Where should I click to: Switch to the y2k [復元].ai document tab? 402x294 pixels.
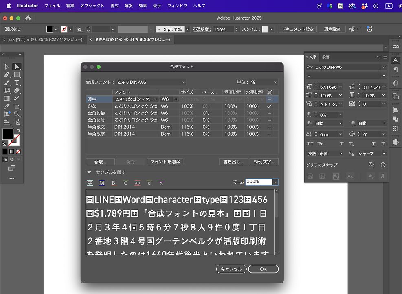click(45, 39)
